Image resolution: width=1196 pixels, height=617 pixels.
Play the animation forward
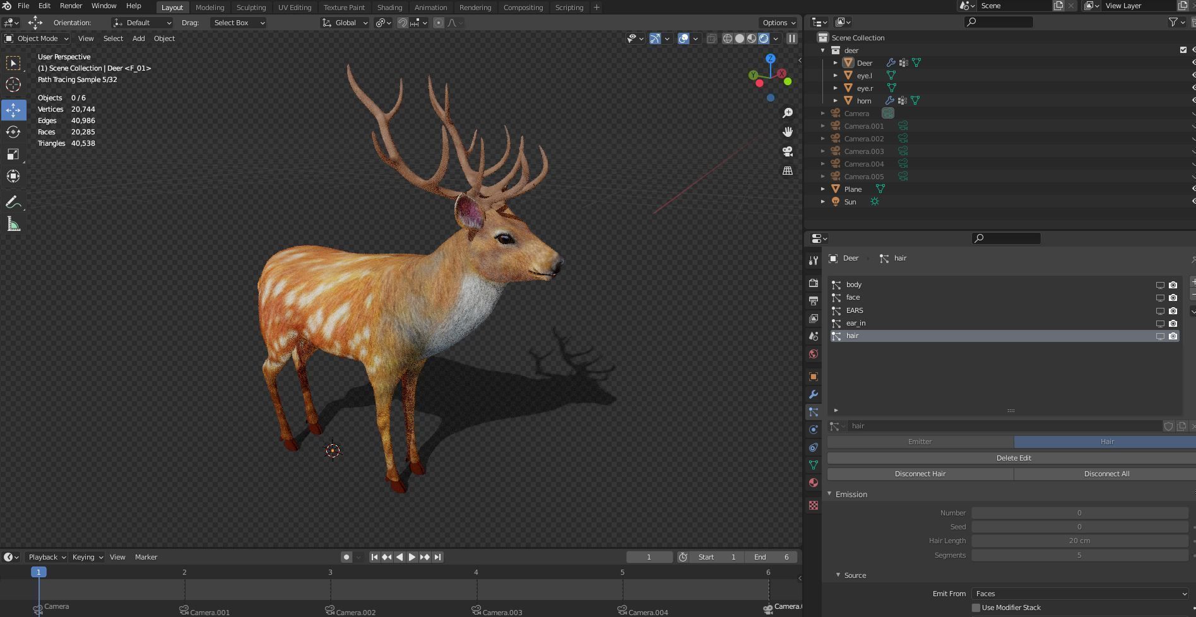coord(412,557)
